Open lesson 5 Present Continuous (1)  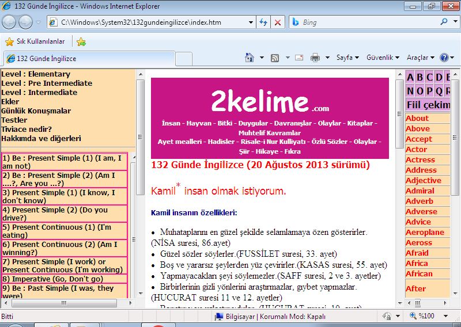click(x=65, y=231)
